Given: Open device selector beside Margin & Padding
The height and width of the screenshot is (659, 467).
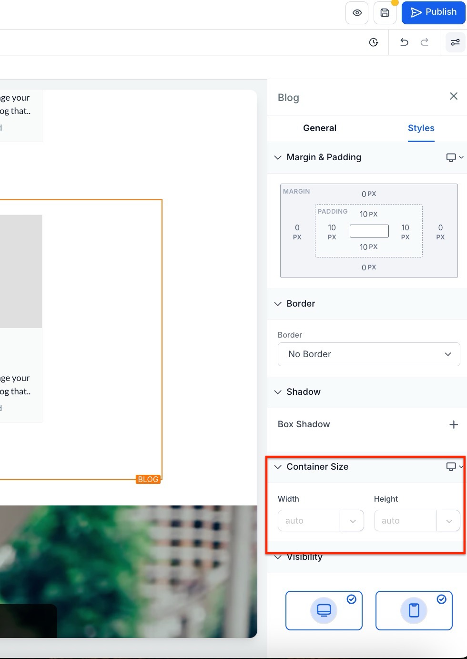Looking at the screenshot, I should [454, 157].
